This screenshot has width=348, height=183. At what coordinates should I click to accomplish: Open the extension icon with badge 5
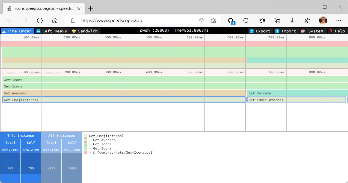(231, 21)
